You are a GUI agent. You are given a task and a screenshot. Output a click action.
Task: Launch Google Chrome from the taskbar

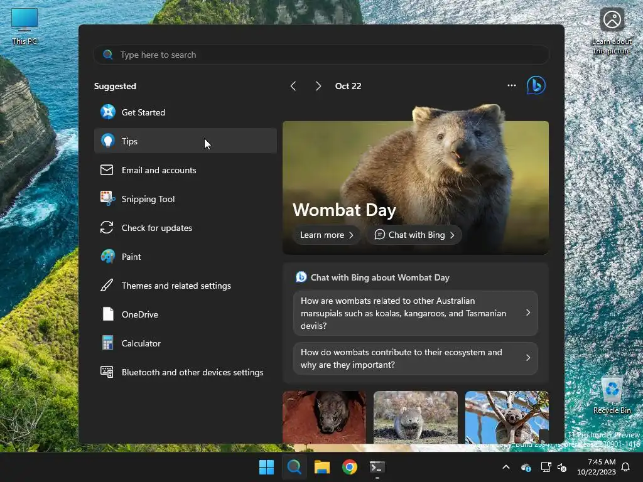349,467
